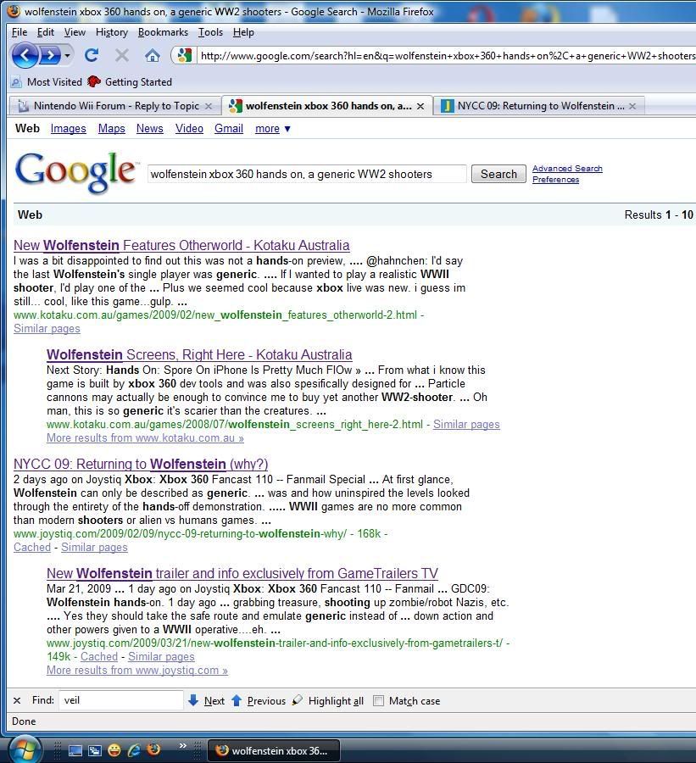Screen dimensions: 696x763
Task: Close the Nintendo Wii Forum tab
Action: [209, 106]
